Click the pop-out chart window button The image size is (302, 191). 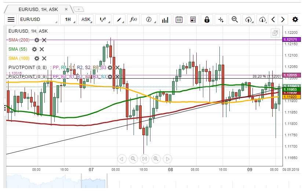pos(275,33)
